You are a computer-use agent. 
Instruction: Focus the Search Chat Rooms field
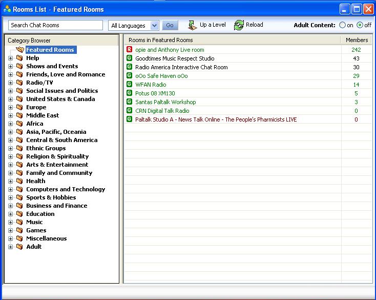[55, 25]
